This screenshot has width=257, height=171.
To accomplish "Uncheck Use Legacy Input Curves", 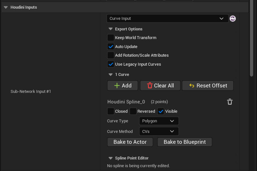I will [111, 64].
